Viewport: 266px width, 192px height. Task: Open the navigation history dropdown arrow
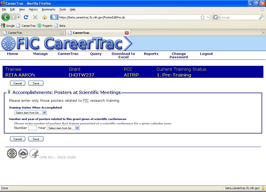pos(18,17)
